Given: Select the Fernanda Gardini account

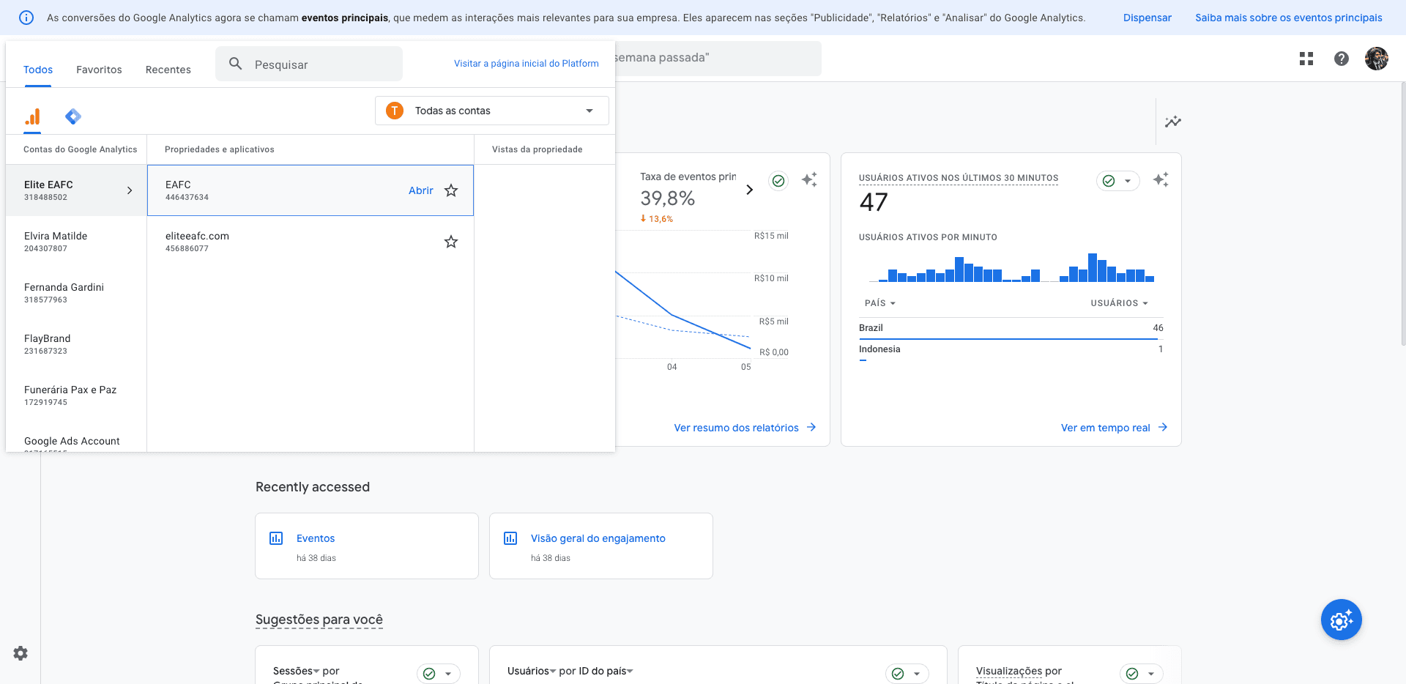Looking at the screenshot, I should pos(76,293).
